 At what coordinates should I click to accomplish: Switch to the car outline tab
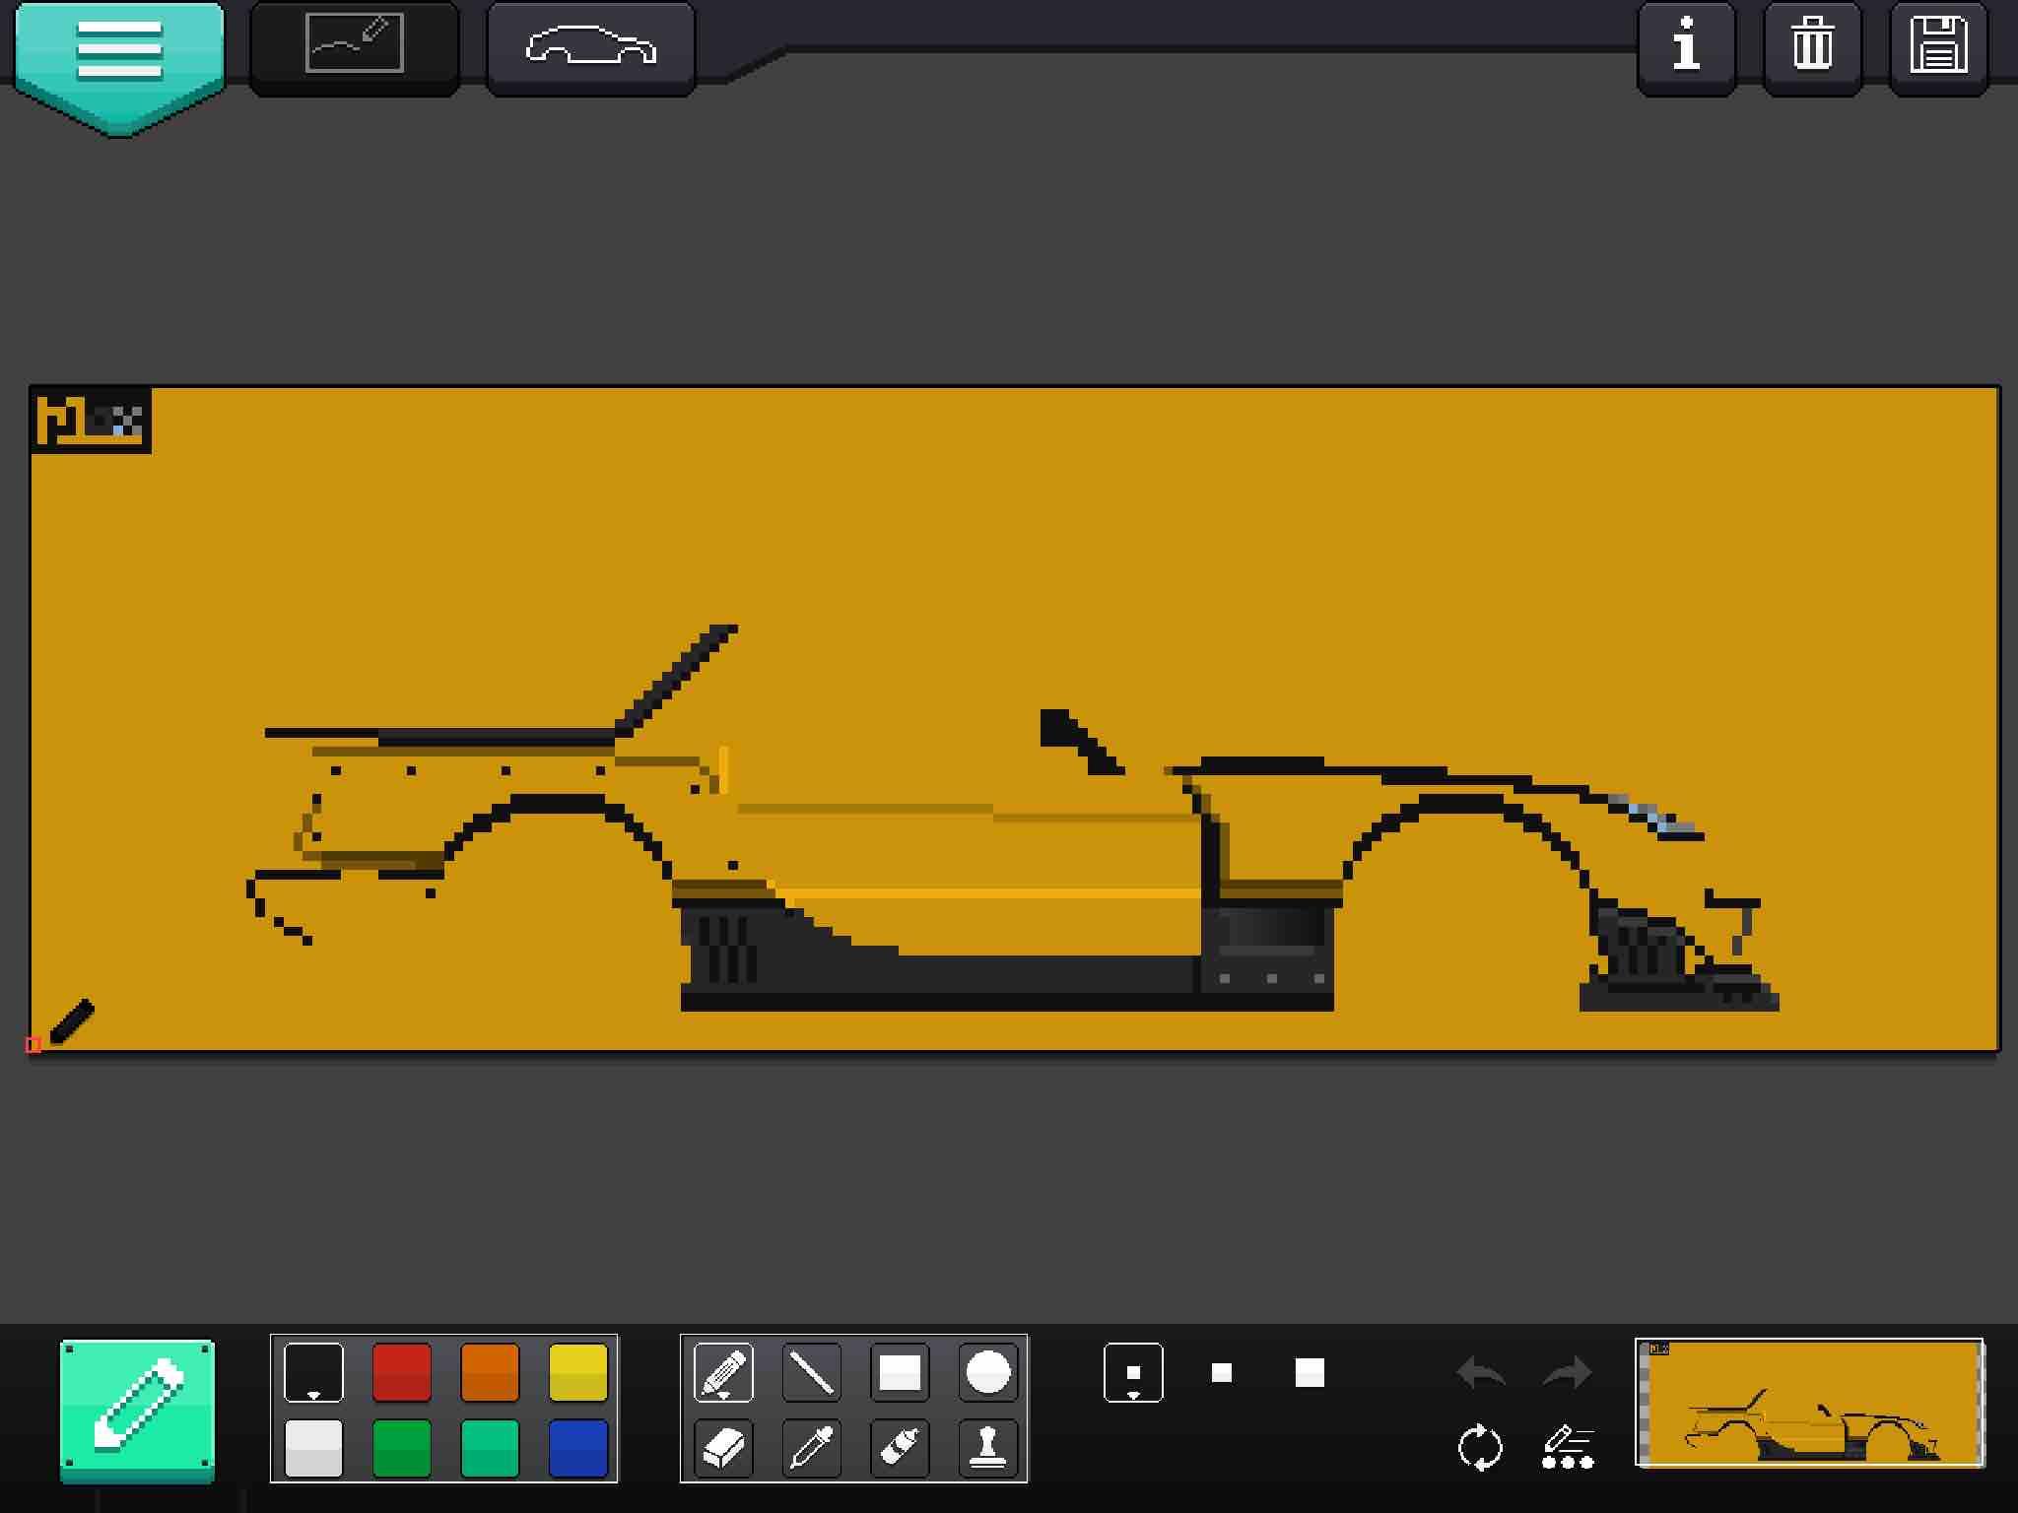pos(590,46)
